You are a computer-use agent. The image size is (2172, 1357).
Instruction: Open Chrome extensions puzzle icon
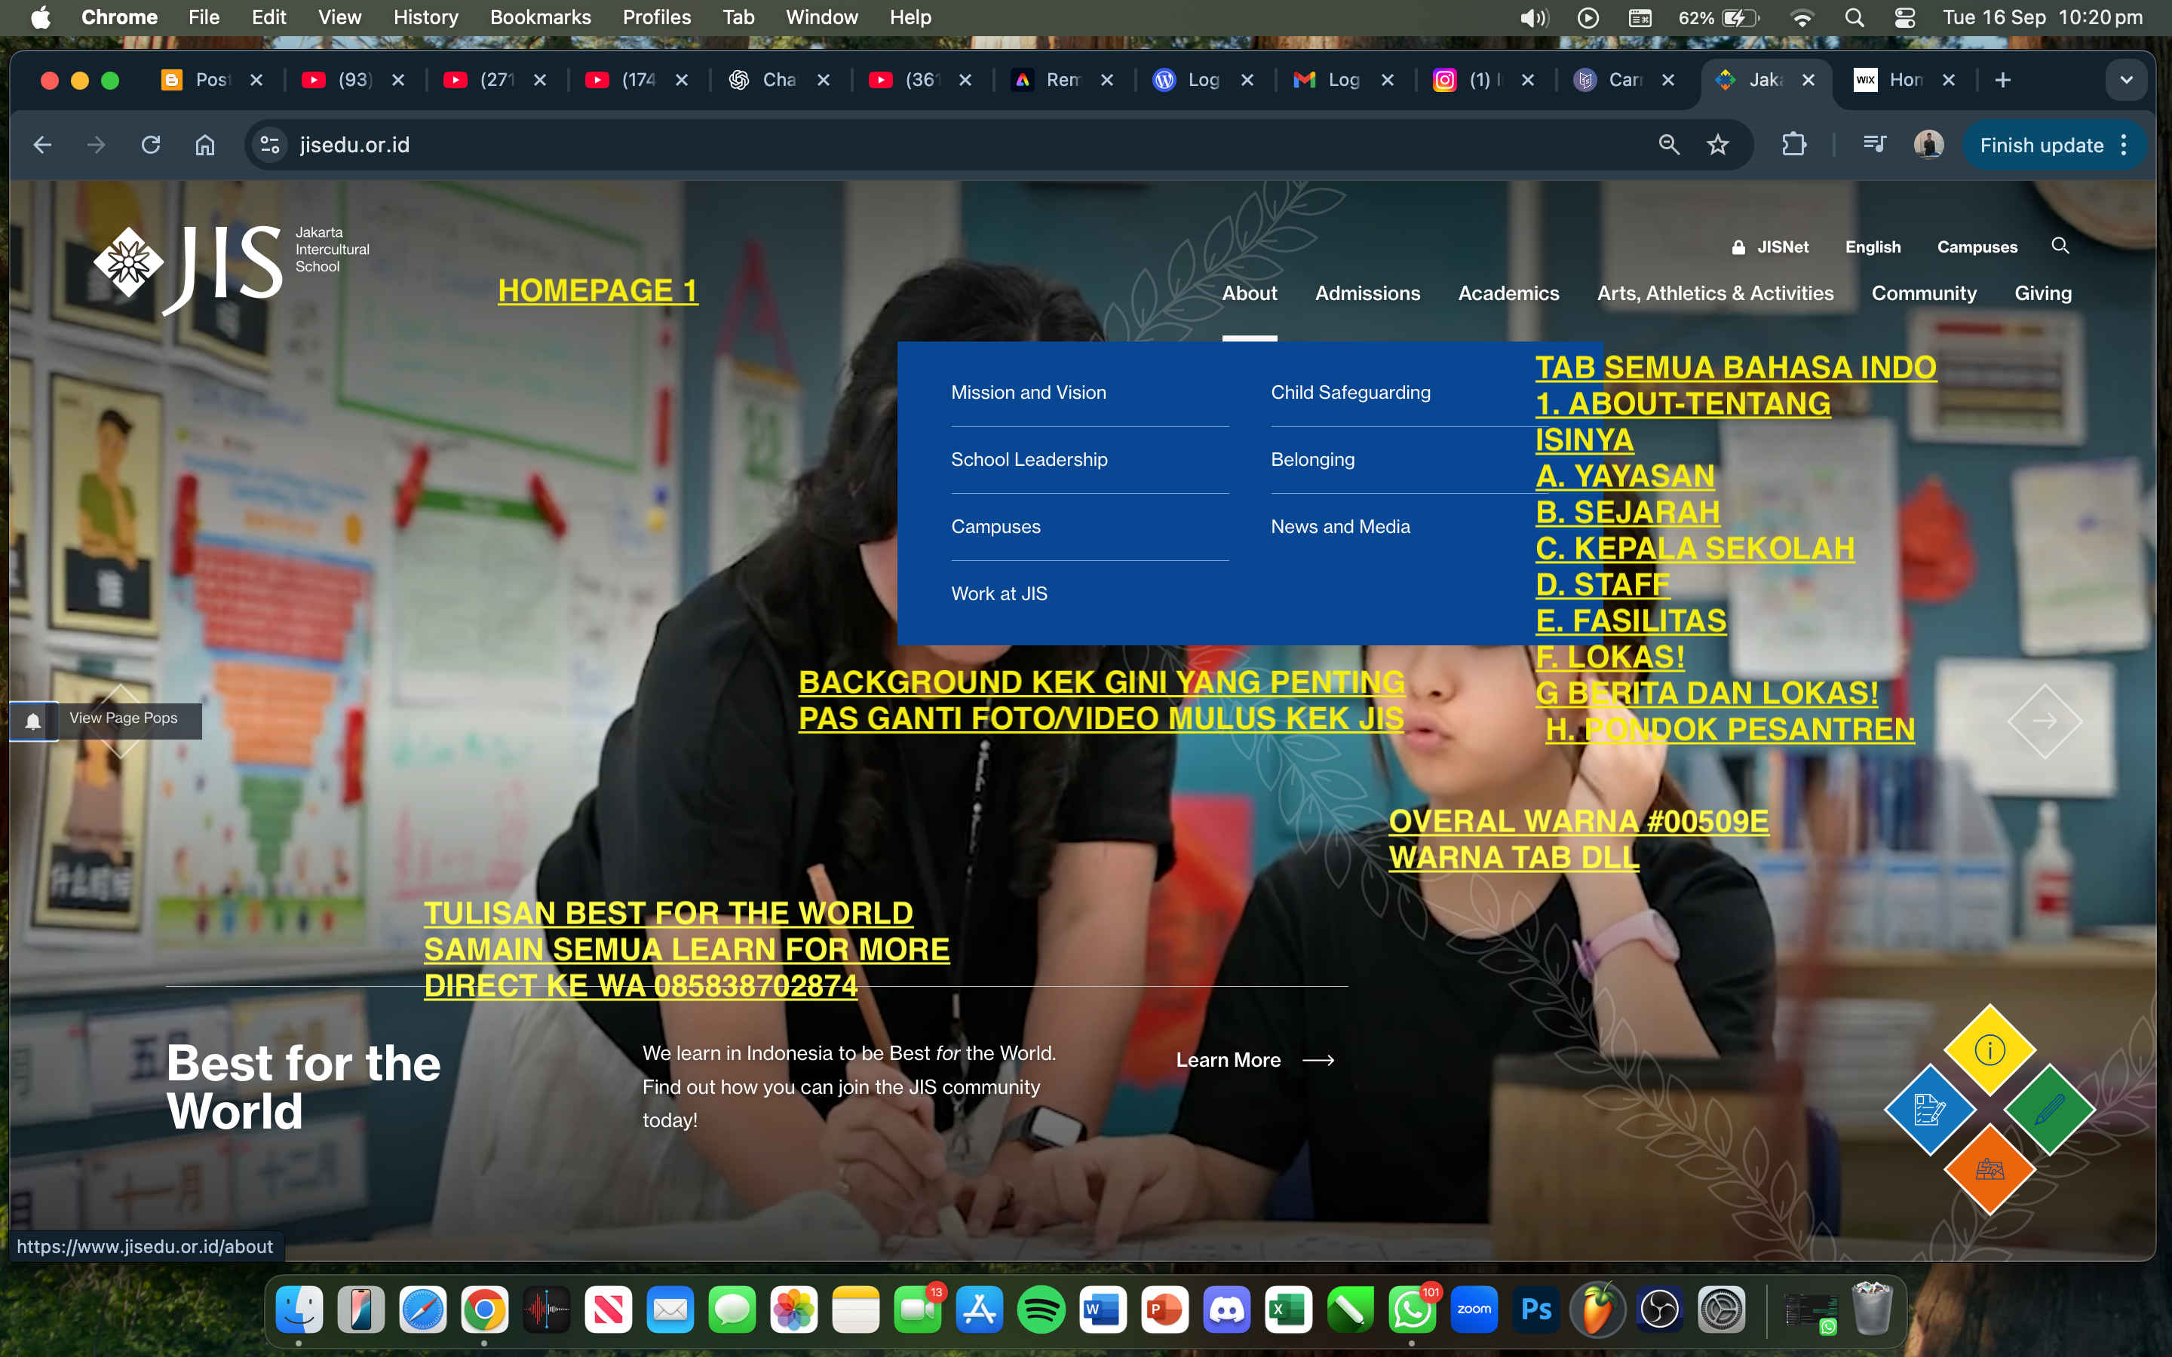coord(1793,145)
